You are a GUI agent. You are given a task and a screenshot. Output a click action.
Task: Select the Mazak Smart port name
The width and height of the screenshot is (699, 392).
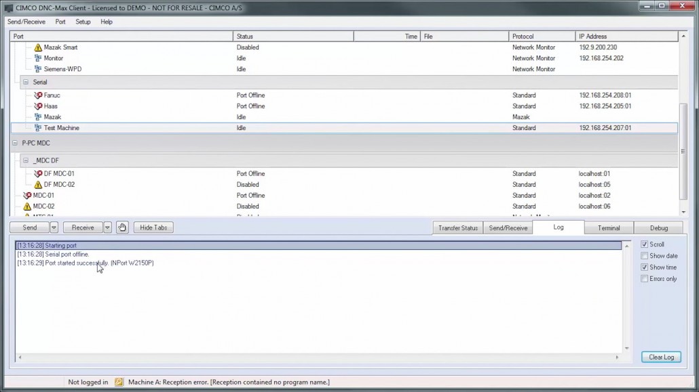[60, 47]
